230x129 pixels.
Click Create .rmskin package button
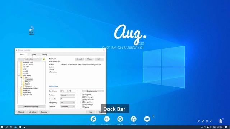tap(31, 106)
